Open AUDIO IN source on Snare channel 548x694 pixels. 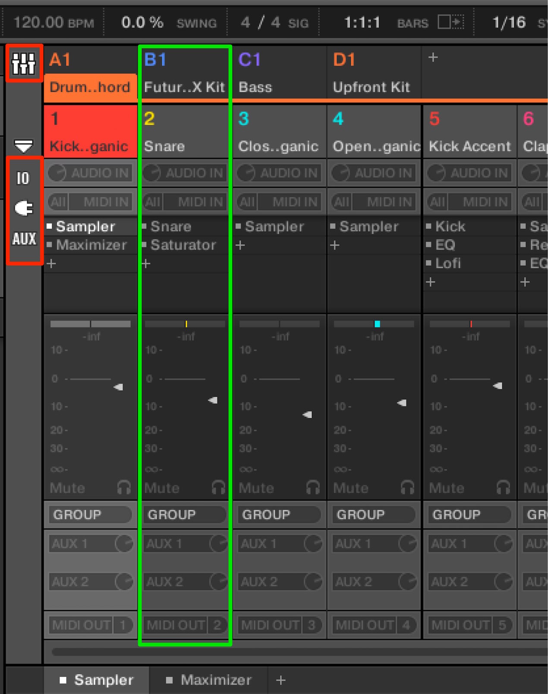coord(195,173)
